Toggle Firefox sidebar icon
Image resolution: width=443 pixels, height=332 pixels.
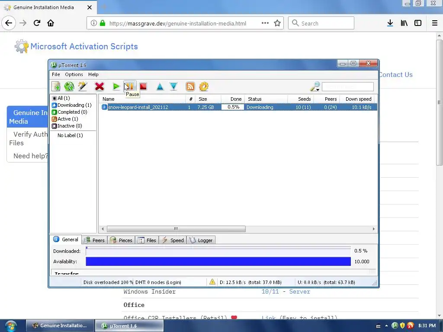pos(418,23)
